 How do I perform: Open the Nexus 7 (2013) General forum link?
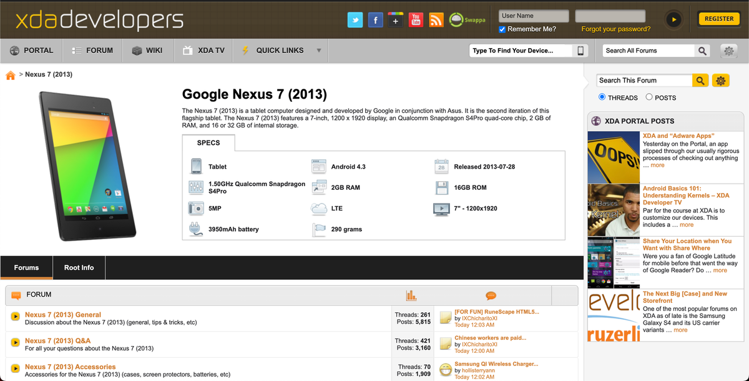(x=63, y=315)
